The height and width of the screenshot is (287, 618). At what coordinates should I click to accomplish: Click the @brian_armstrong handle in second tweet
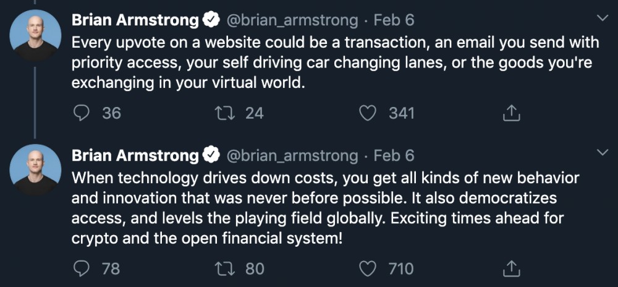coord(292,155)
